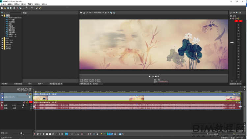Click the lock event icon in timeline toolbar
247x139 pixels.
[x=97, y=134]
